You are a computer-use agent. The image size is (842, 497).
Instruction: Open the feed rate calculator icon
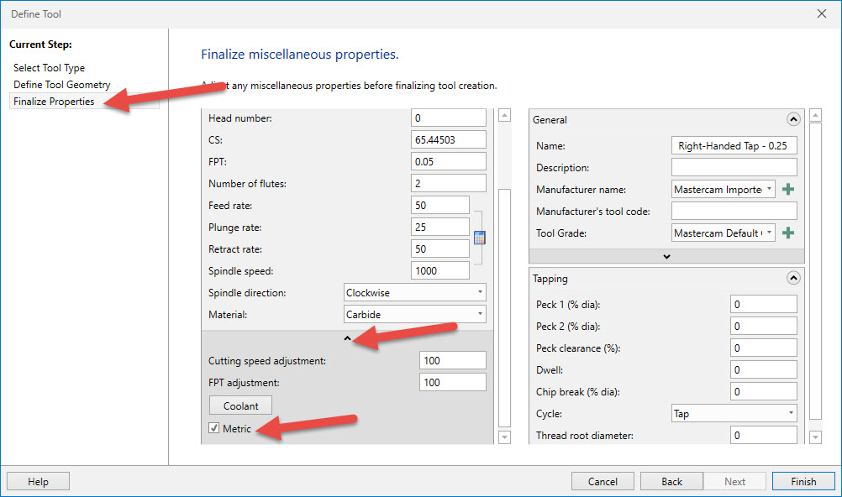pos(480,238)
